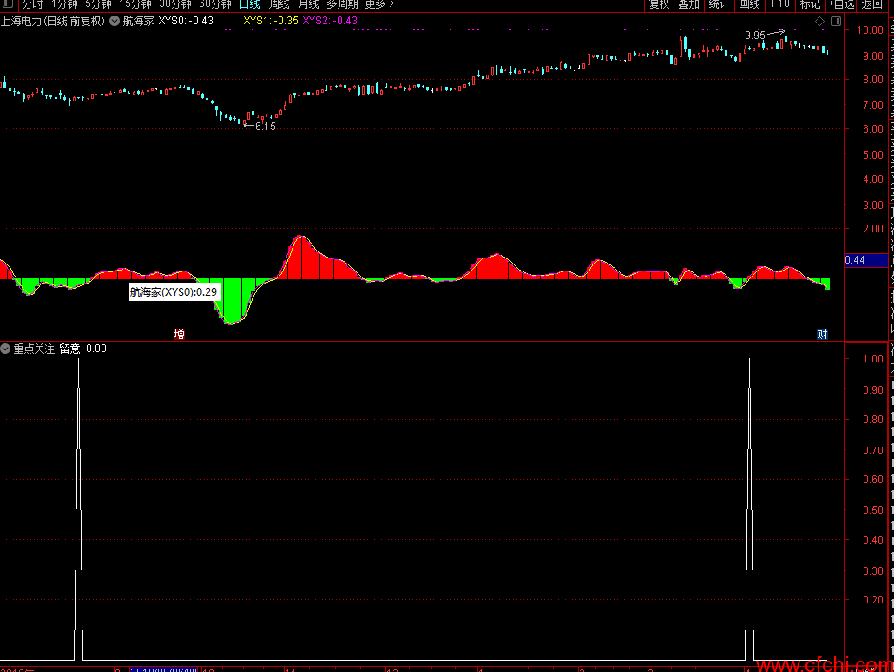Open the 复权 adjustment menu
Image resolution: width=894 pixels, height=672 pixels.
(659, 4)
